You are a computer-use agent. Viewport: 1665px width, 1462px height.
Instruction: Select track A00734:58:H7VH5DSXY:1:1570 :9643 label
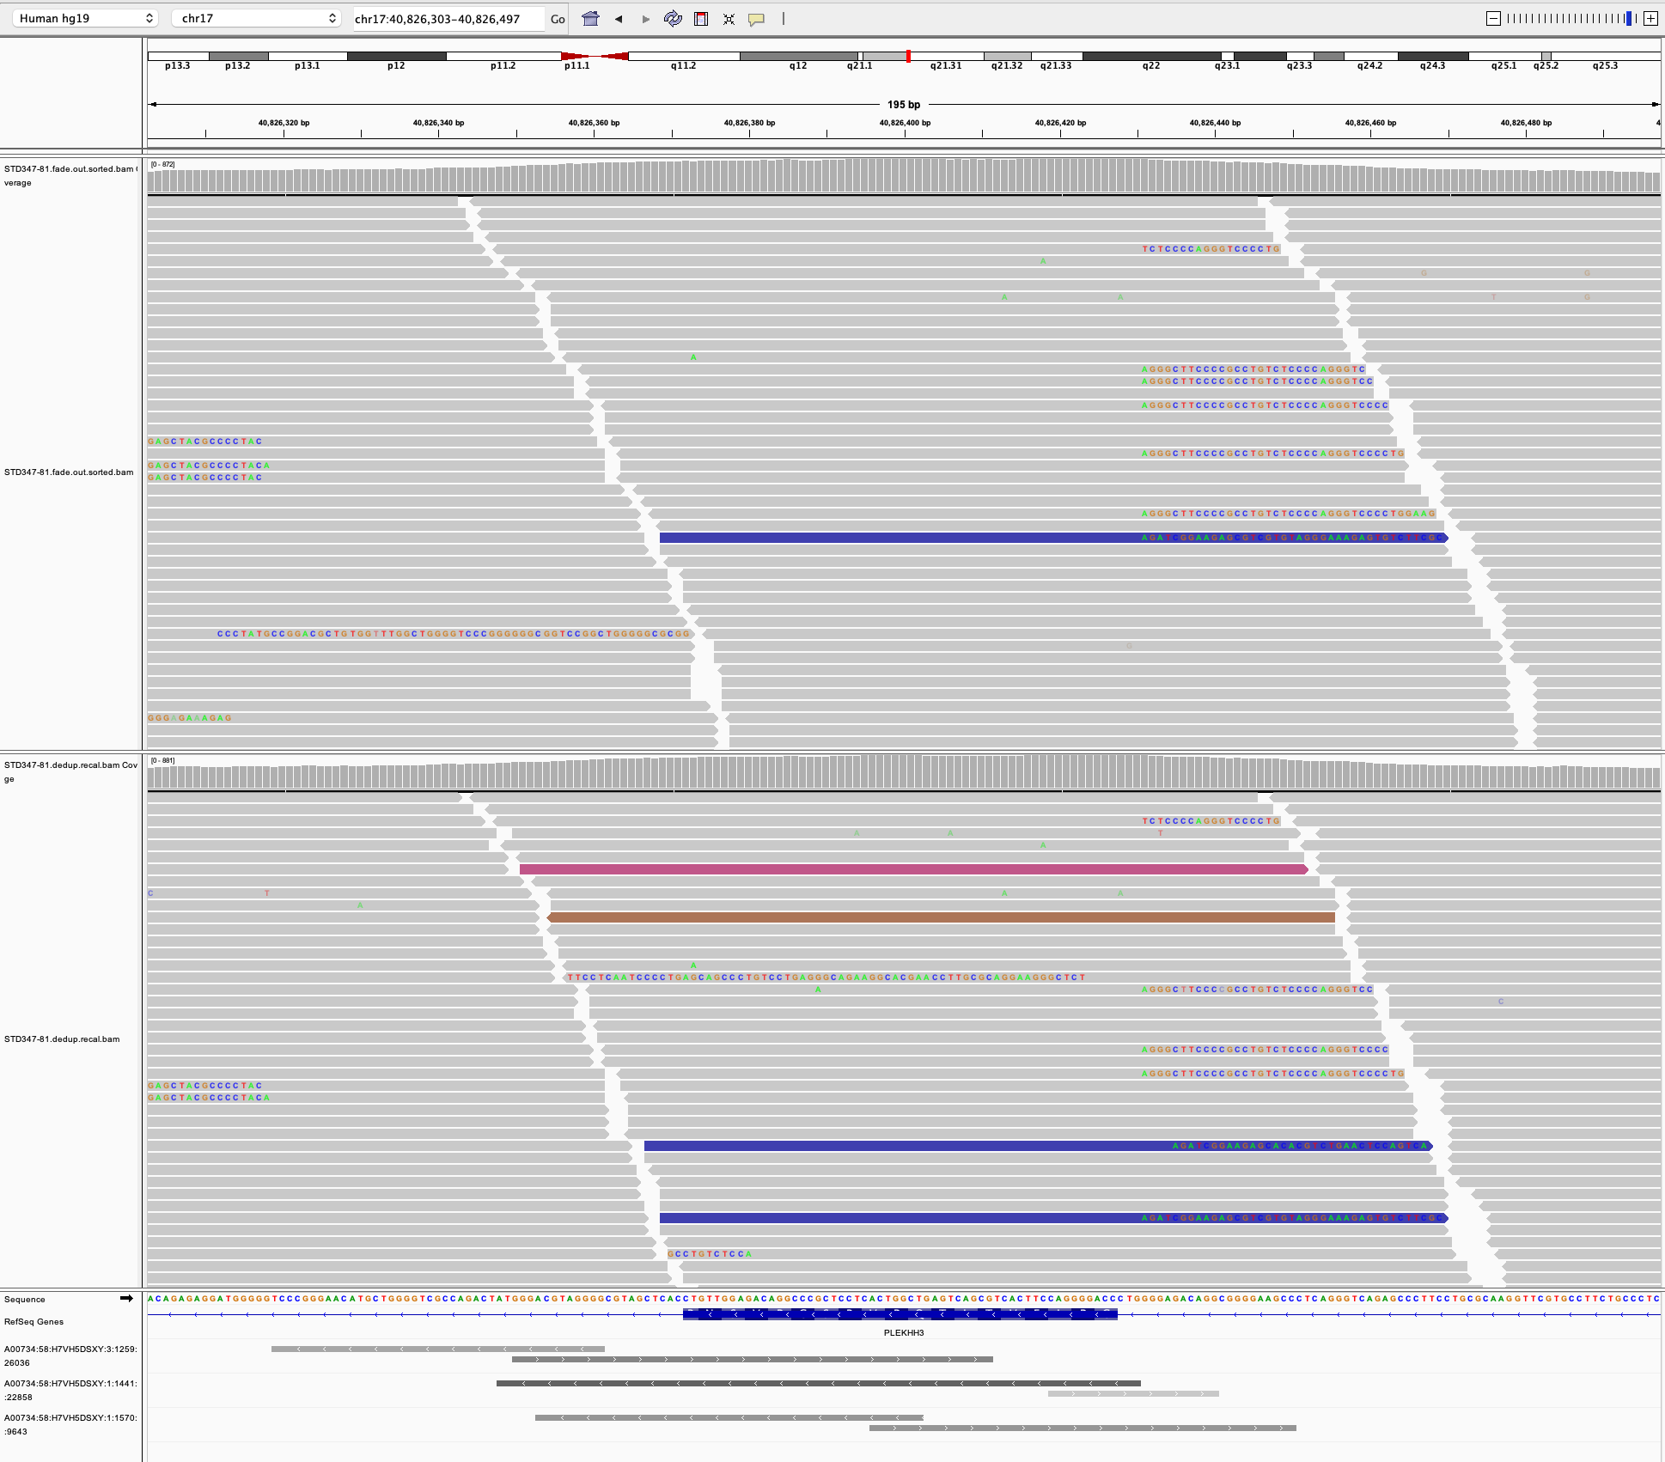70,1424
